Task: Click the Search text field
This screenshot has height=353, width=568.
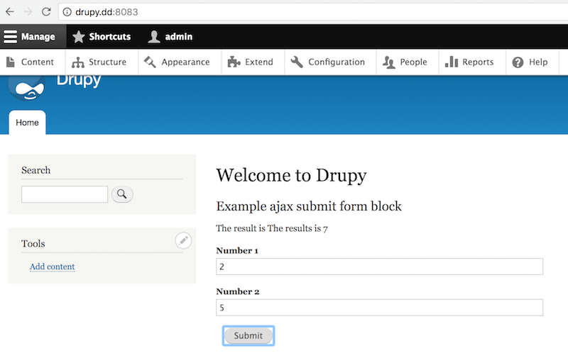Action: coord(65,194)
